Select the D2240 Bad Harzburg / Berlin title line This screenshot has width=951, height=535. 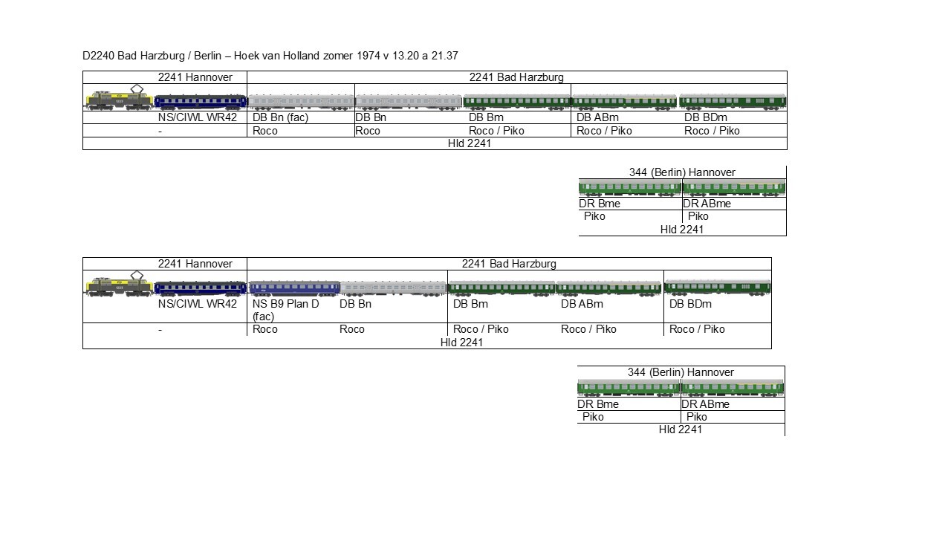point(270,56)
